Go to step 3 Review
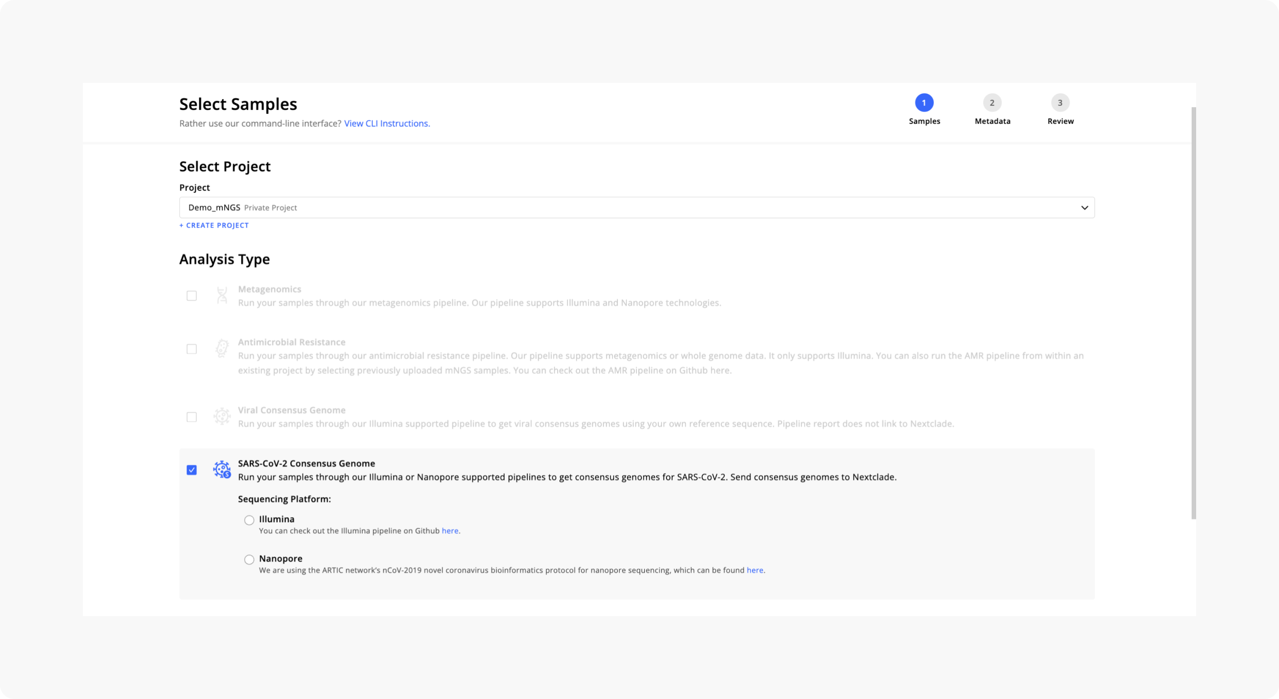1279x699 pixels. coord(1060,110)
